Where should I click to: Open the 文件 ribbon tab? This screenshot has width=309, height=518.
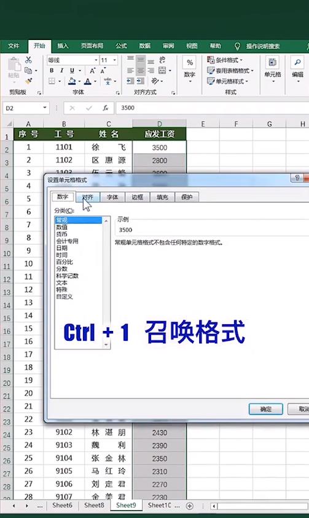[14, 46]
